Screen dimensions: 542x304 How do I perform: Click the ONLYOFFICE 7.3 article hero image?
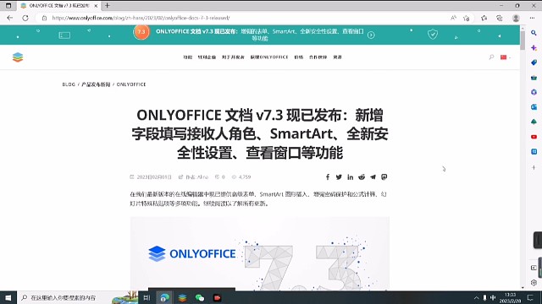260,253
